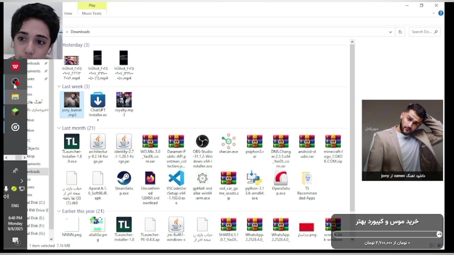Select the red envelope png file
This screenshot has height=255, width=454.
[307, 227]
